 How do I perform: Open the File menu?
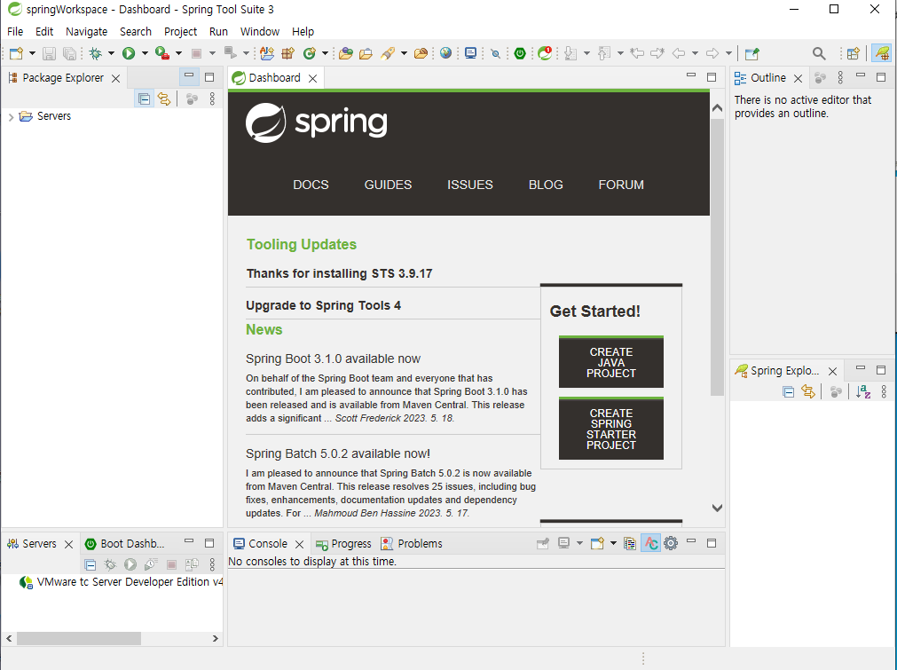point(15,31)
